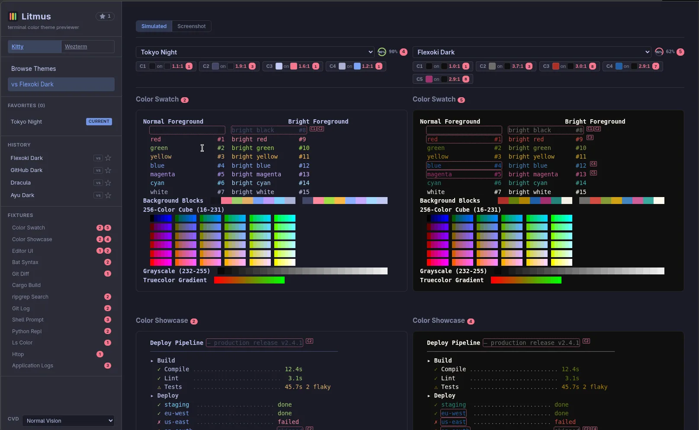699x430 pixels.
Task: Click the Tokyo Night 90% score ring
Action: pyautogui.click(x=382, y=52)
